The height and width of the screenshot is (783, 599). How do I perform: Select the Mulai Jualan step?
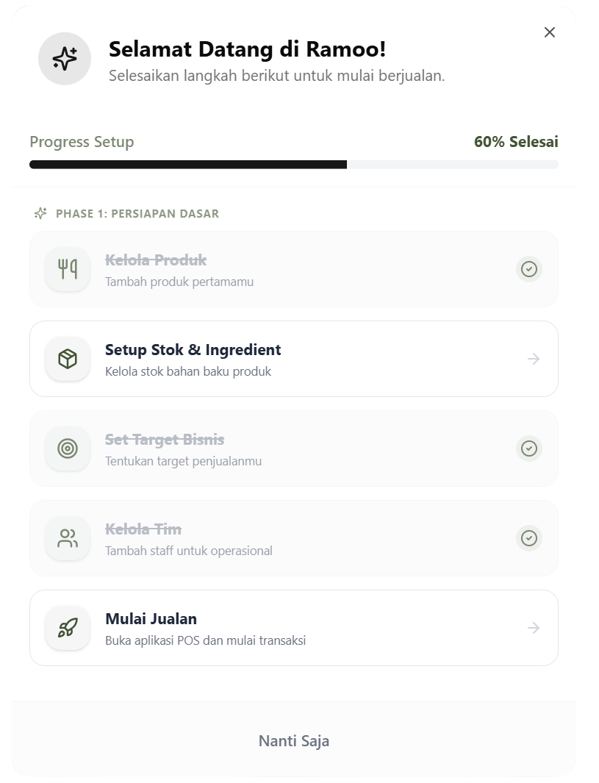coord(151,619)
